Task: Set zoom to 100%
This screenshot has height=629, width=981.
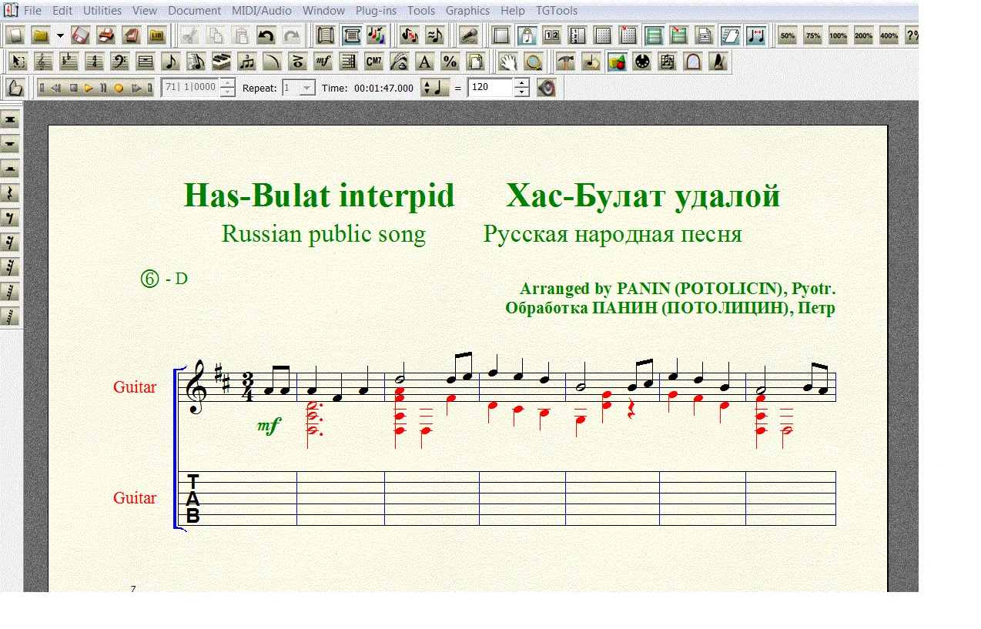Action: click(x=838, y=35)
